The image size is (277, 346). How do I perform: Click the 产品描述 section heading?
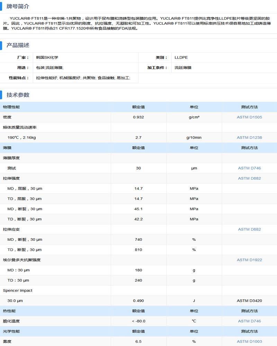(18, 45)
